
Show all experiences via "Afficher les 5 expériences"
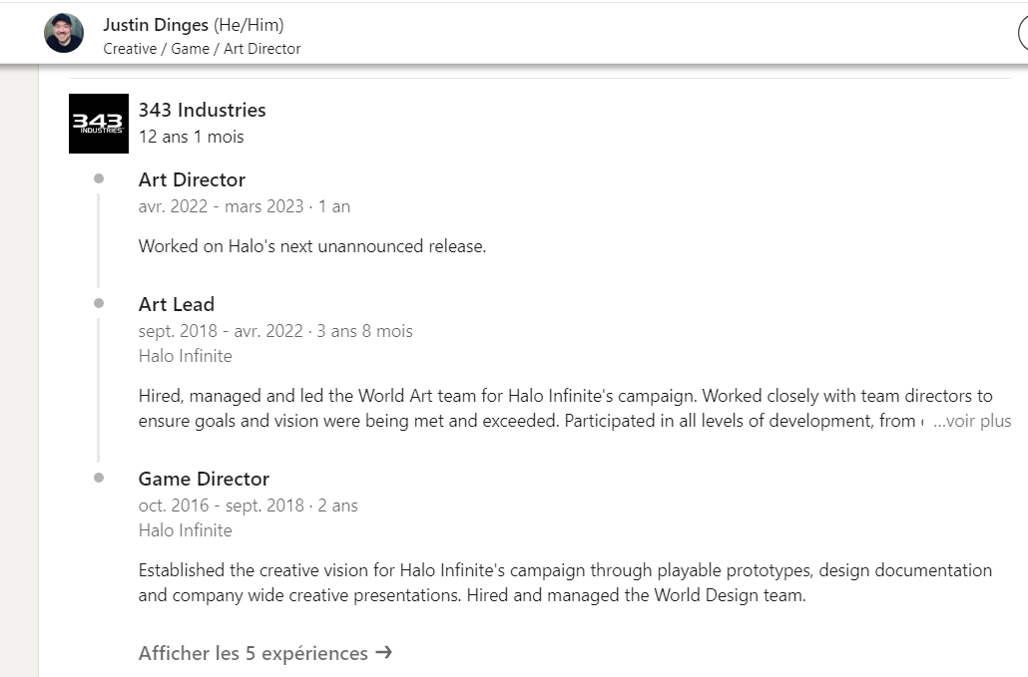coord(254,653)
